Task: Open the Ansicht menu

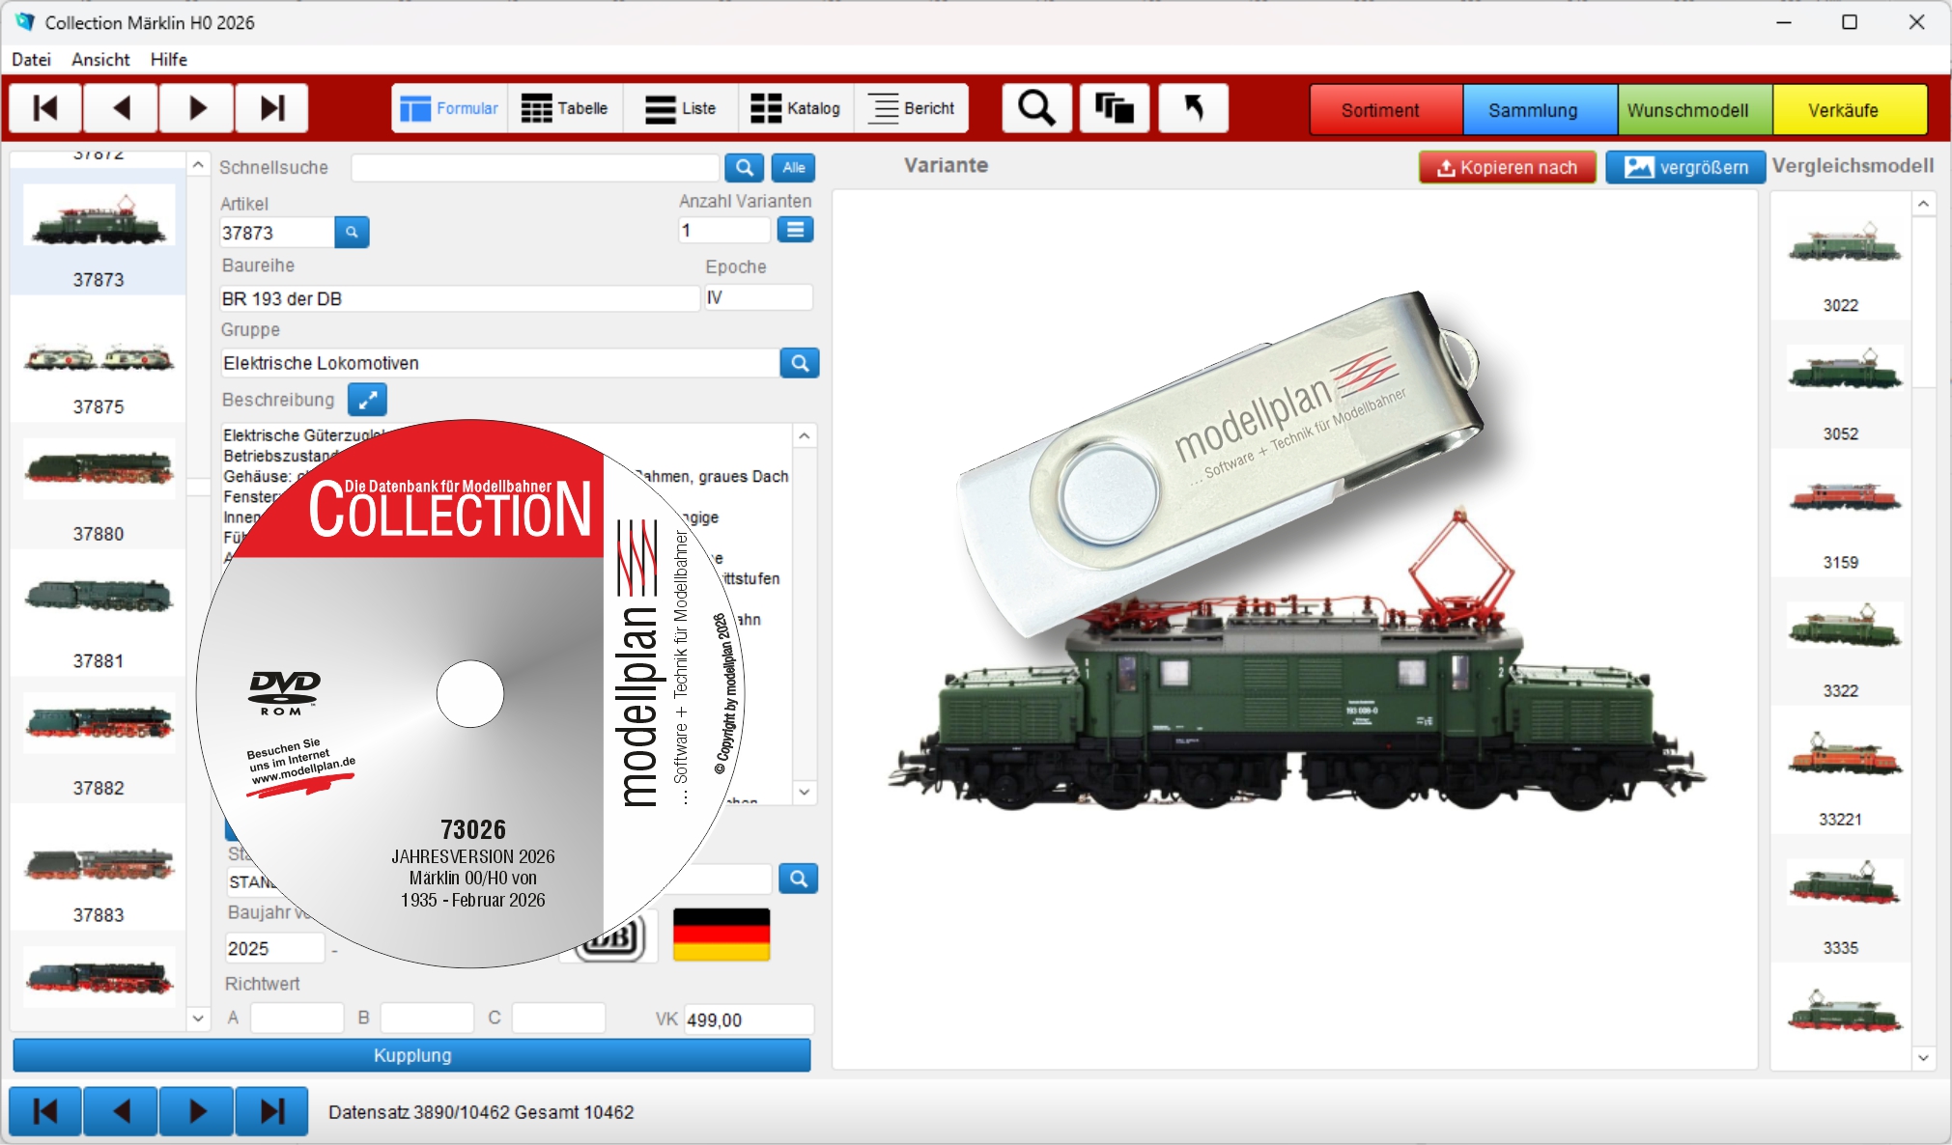Action: 100,60
